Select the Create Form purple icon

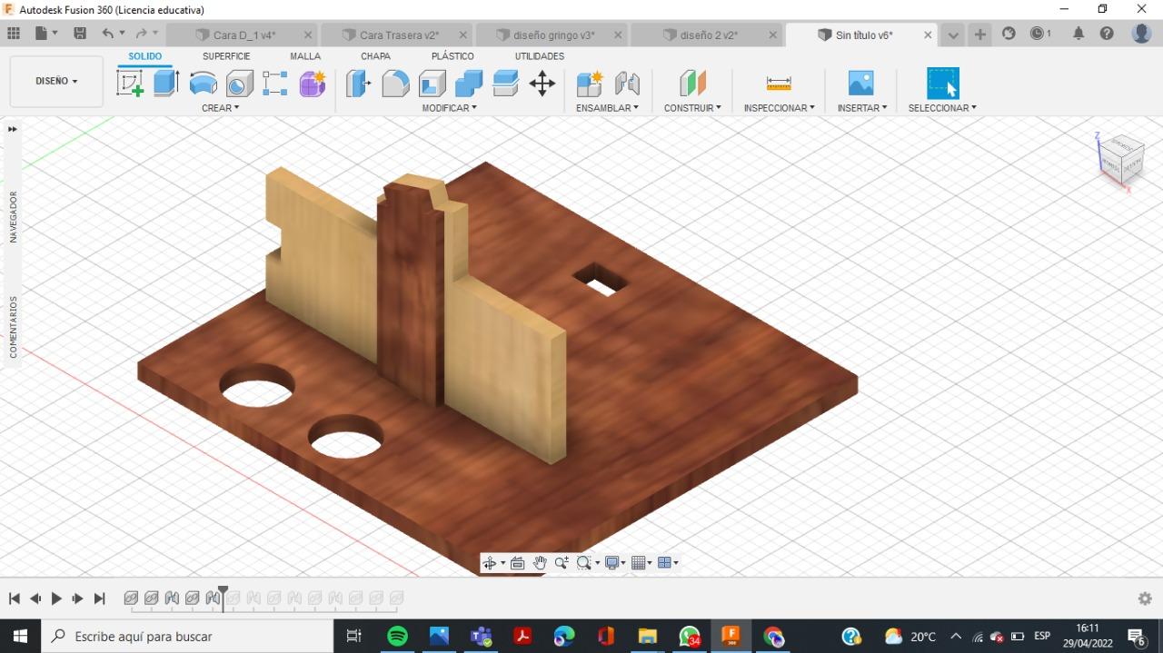tap(313, 84)
